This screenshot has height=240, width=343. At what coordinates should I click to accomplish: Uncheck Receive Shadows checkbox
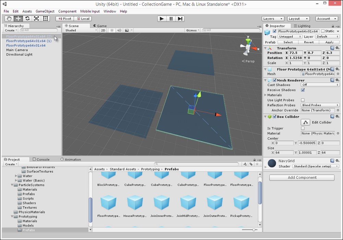click(303, 90)
